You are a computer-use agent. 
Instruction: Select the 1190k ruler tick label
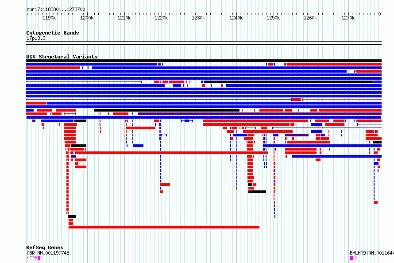click(49, 18)
